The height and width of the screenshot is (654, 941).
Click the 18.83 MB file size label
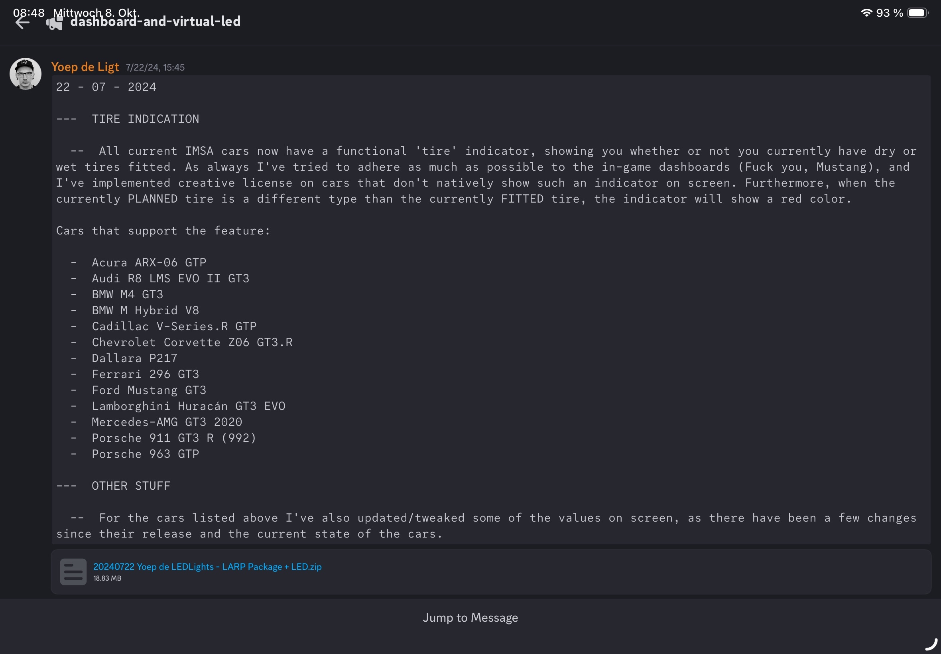click(107, 578)
